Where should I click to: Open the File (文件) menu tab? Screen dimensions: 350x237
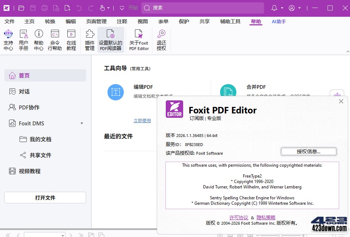point(9,21)
